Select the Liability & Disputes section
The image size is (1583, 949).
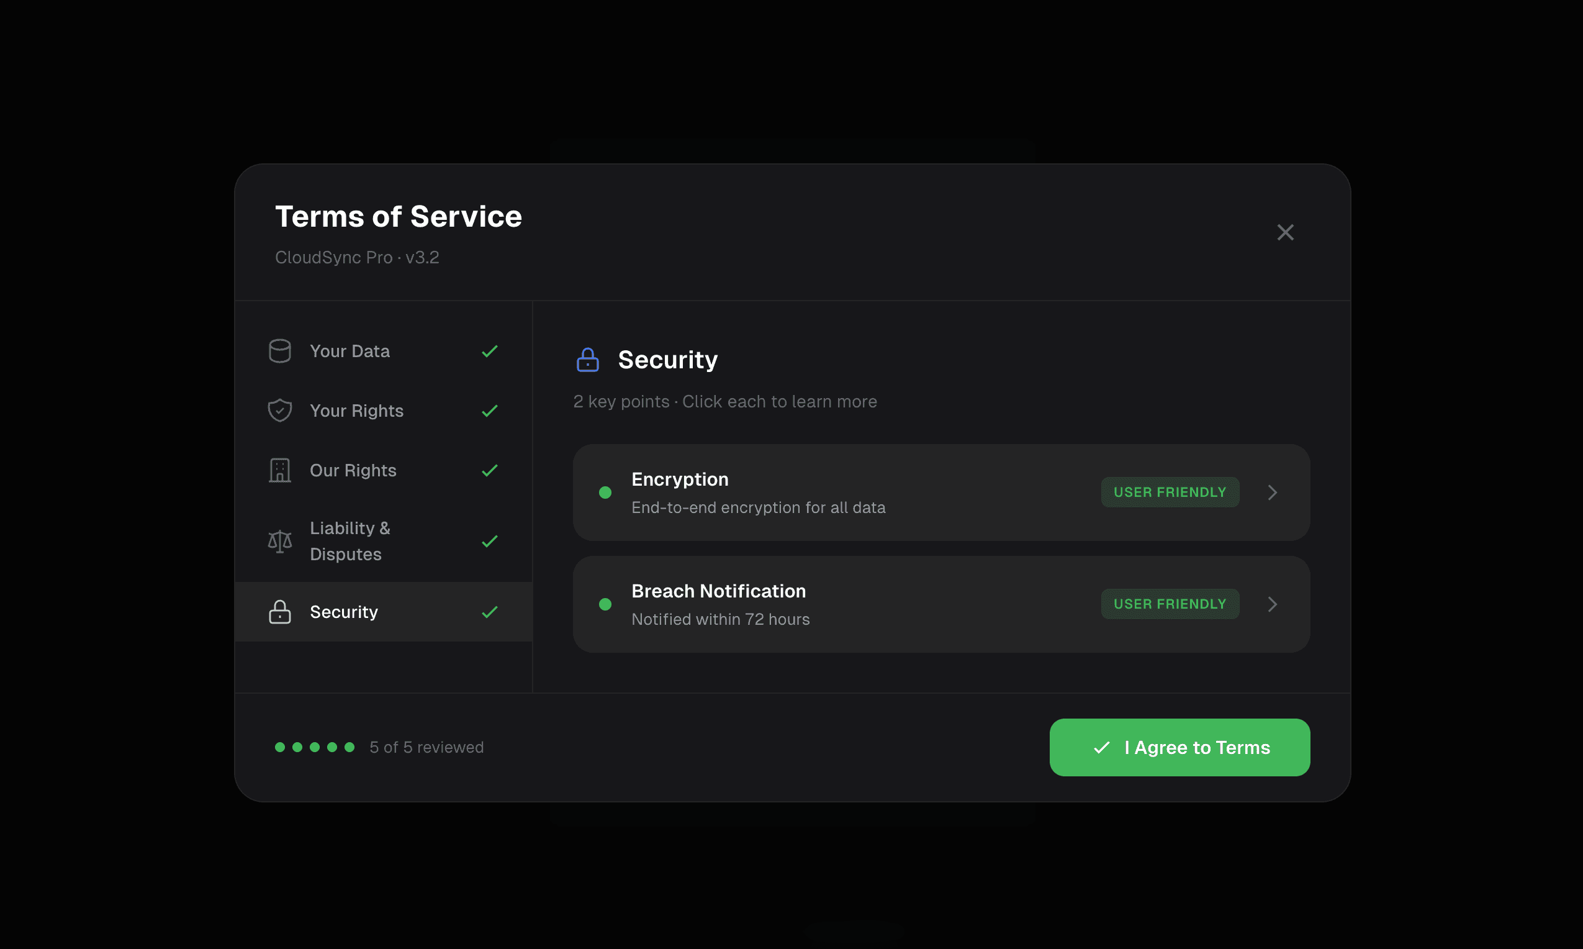(384, 542)
